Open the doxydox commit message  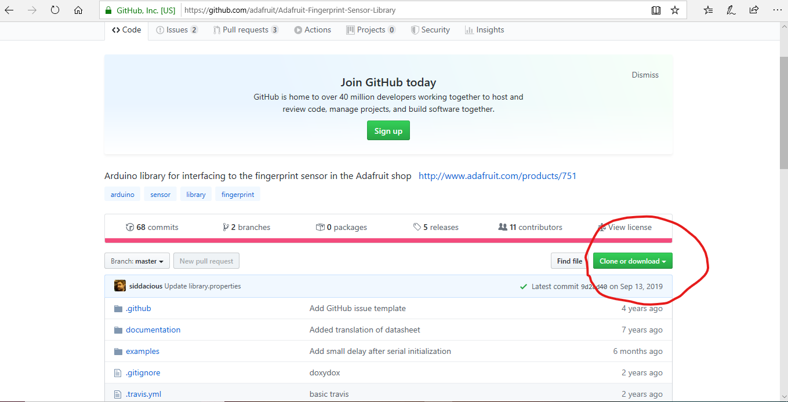point(325,372)
